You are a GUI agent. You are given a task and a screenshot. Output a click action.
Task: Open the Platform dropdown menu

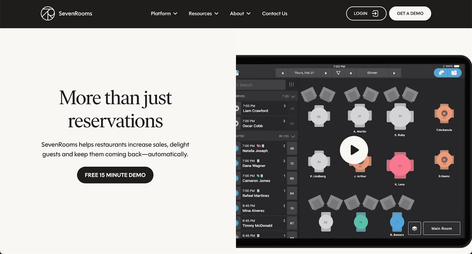(x=164, y=14)
